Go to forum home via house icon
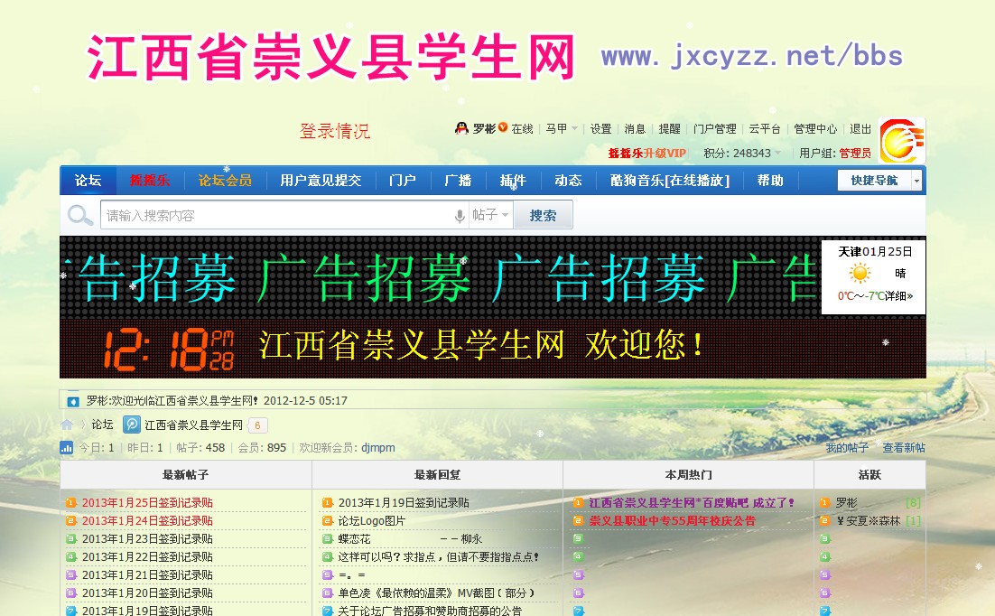Image resolution: width=995 pixels, height=616 pixels. (67, 425)
